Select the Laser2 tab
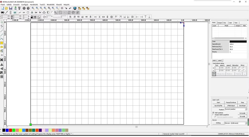 click(220, 60)
